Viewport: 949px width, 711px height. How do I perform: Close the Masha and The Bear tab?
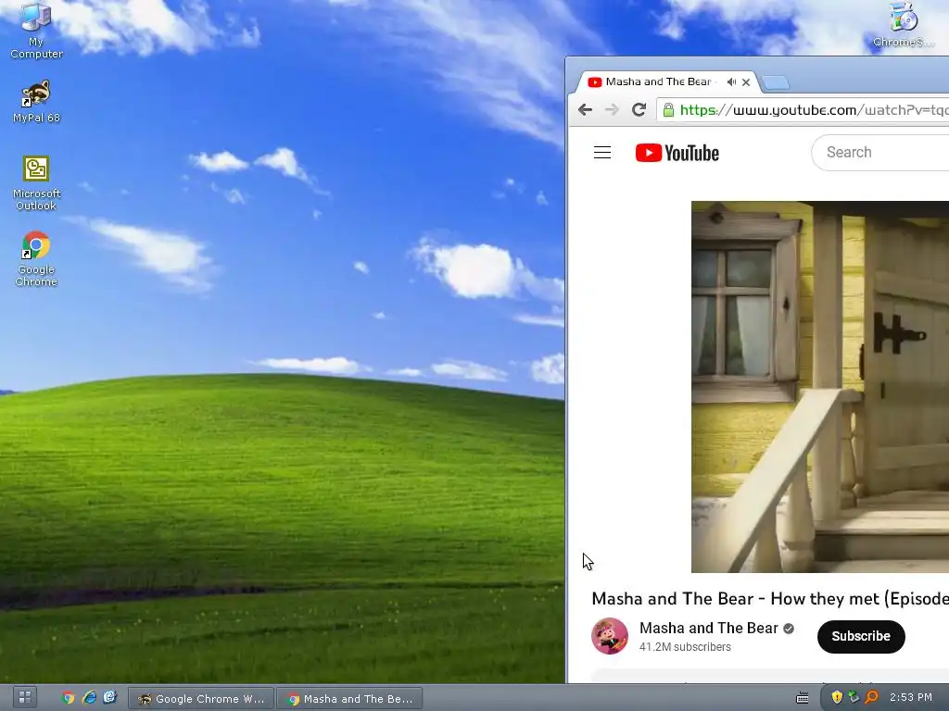(x=746, y=82)
